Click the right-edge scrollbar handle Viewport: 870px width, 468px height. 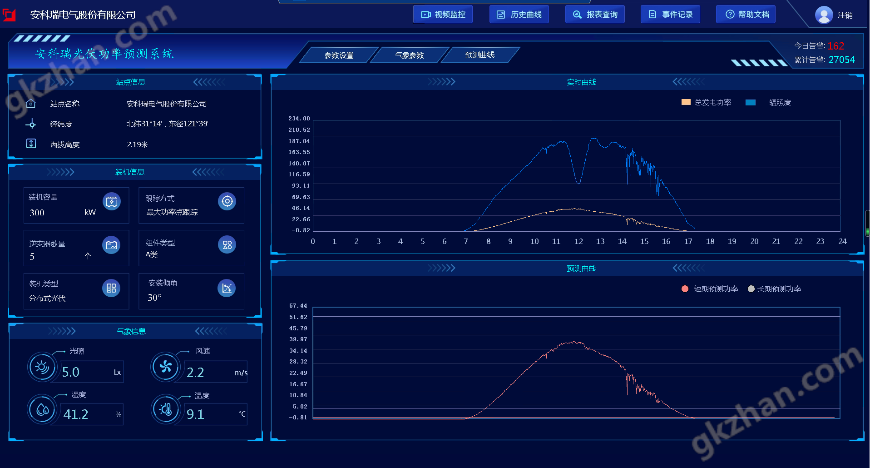[867, 223]
